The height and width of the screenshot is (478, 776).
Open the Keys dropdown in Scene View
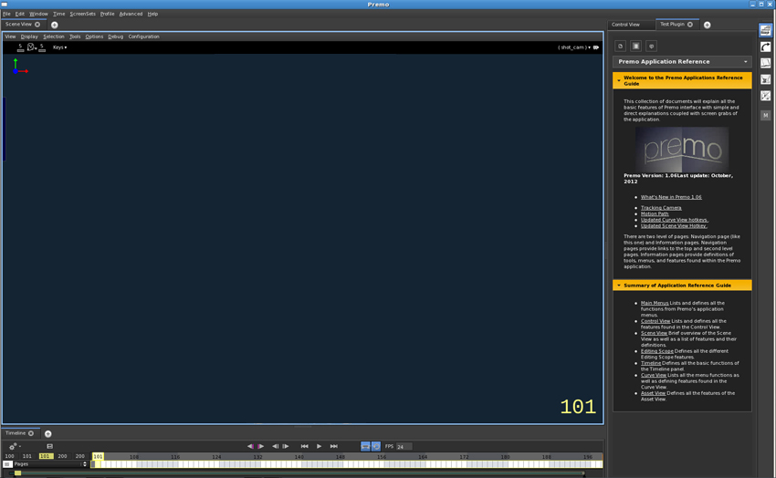(x=60, y=47)
